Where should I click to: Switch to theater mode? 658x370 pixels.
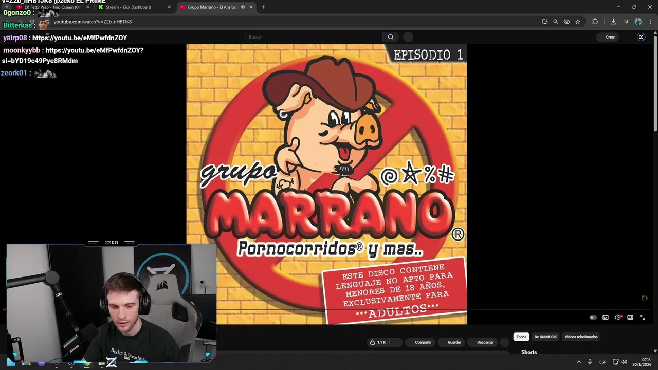pyautogui.click(x=630, y=318)
